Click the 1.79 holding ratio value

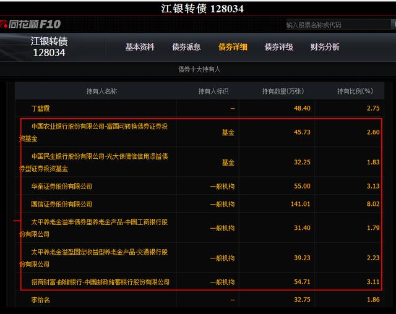point(373,227)
